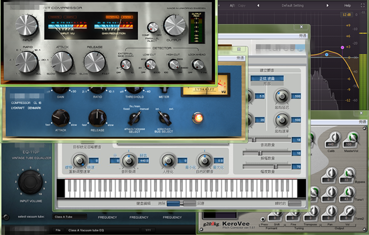
Task: Click the Tone1 knob in KeroVee
Action: click(x=349, y=192)
